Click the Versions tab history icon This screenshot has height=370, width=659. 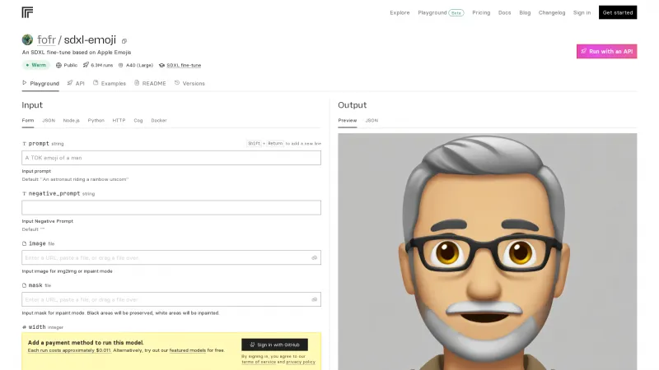coord(177,83)
